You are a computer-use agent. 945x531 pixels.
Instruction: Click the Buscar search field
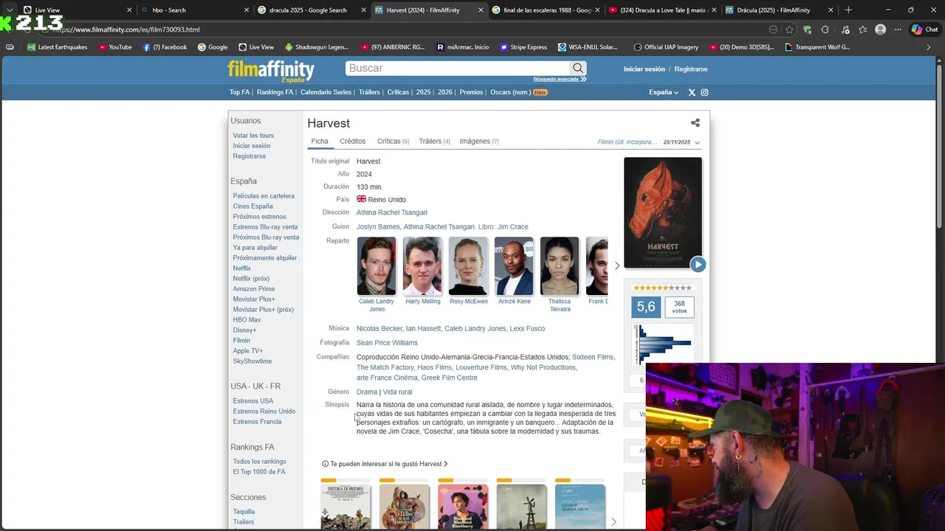(x=458, y=68)
